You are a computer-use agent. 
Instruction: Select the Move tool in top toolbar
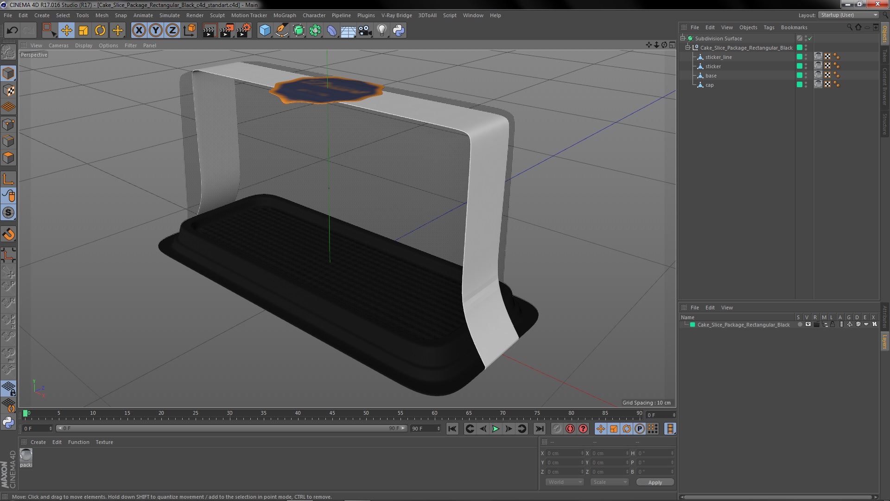[x=66, y=31]
